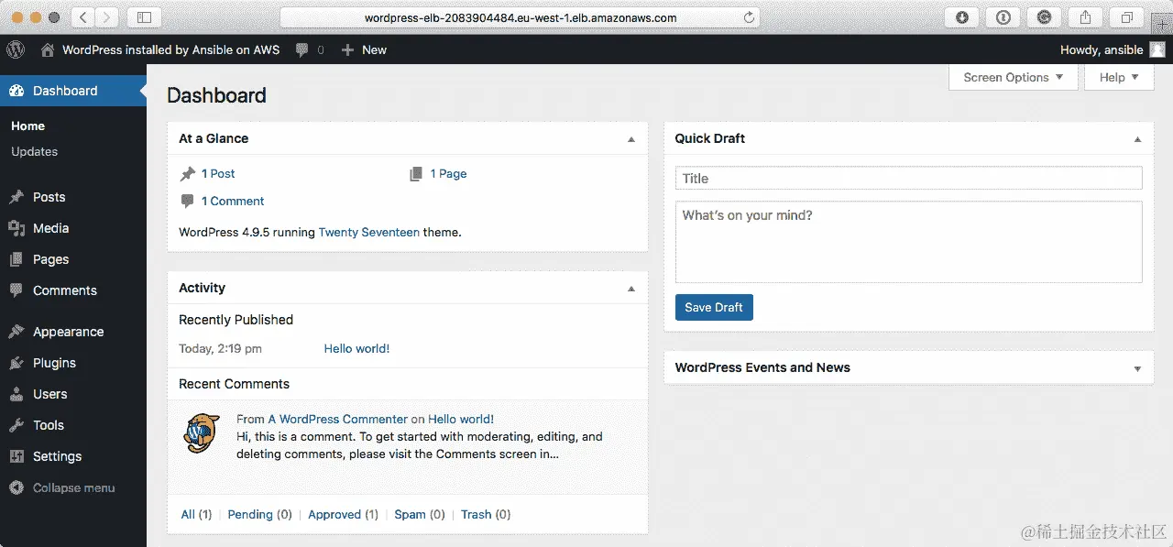Click the ansible user avatar in the admin bar
1173x547 pixels.
[x=1158, y=49]
